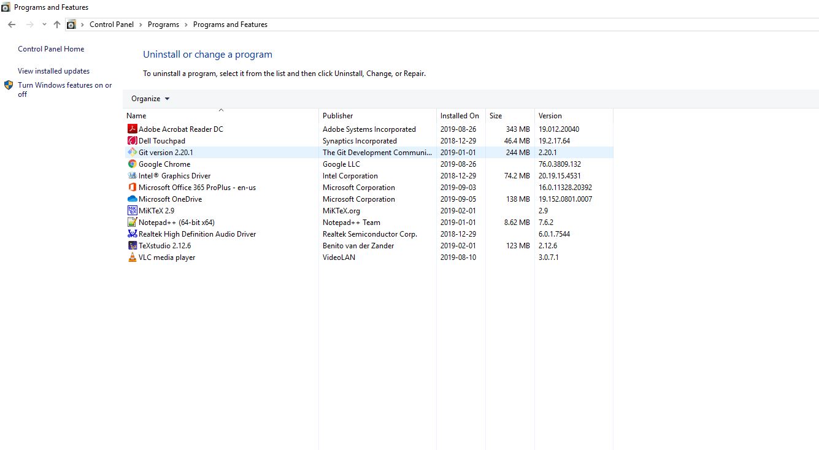The height and width of the screenshot is (450, 819).
Task: Click the Intel Graphics Driver icon
Action: [132, 175]
